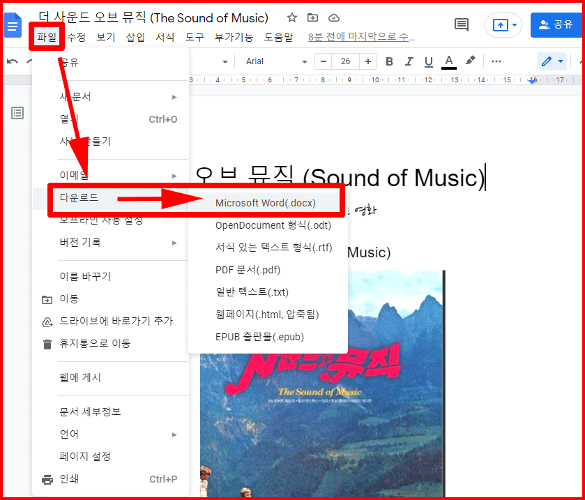Toggle bold formatting
This screenshot has height=500, width=585.
389,61
